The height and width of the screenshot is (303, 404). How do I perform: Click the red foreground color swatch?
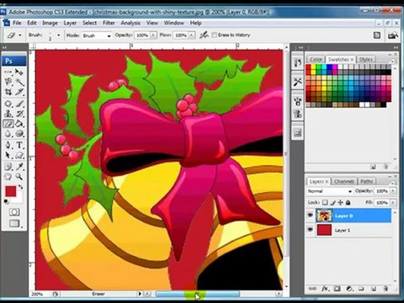point(10,191)
